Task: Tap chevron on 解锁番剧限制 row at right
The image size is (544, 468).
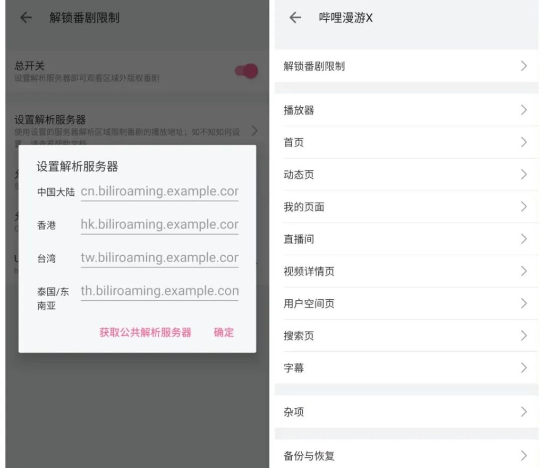Action: tap(524, 66)
